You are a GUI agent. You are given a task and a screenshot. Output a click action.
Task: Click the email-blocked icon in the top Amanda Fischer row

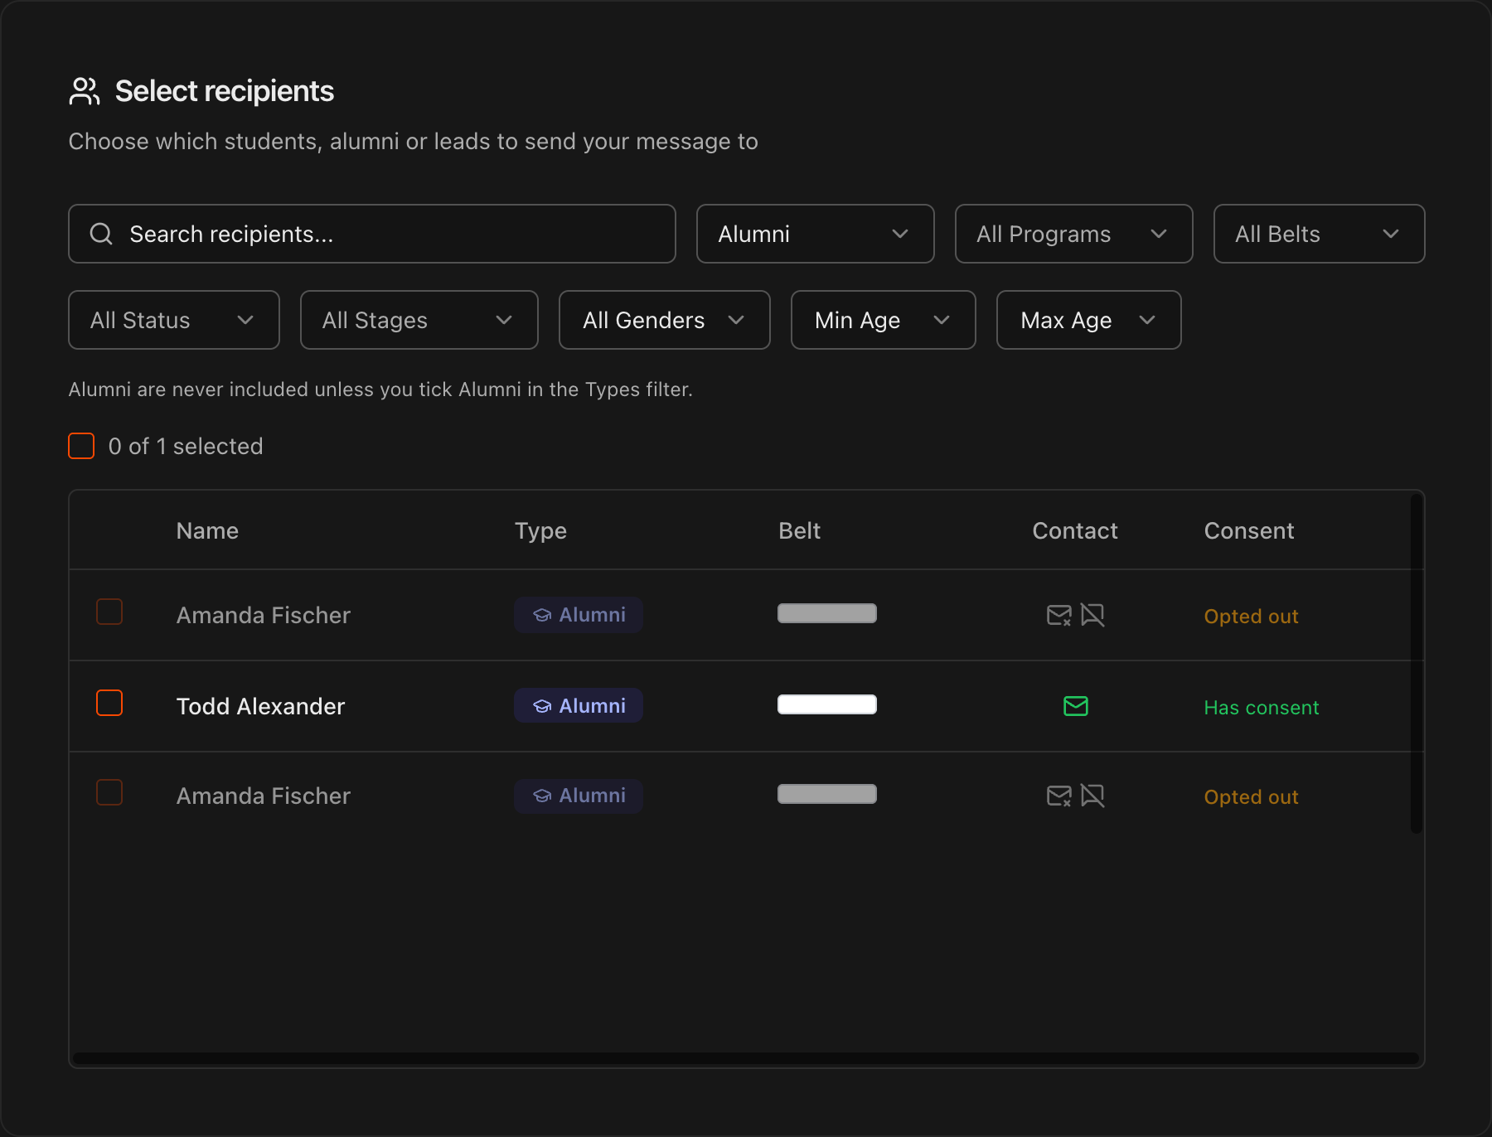point(1058,615)
